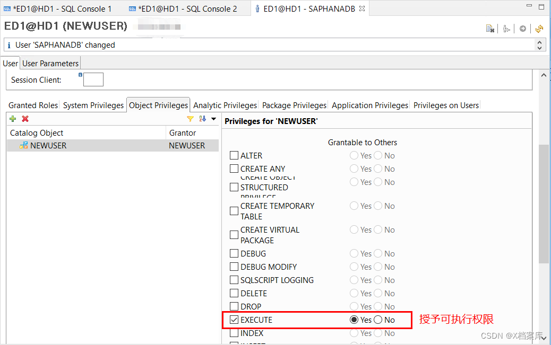Viewport: 551px width, 345px height.
Task: Check the INDEX privilege checkbox
Action: click(234, 333)
